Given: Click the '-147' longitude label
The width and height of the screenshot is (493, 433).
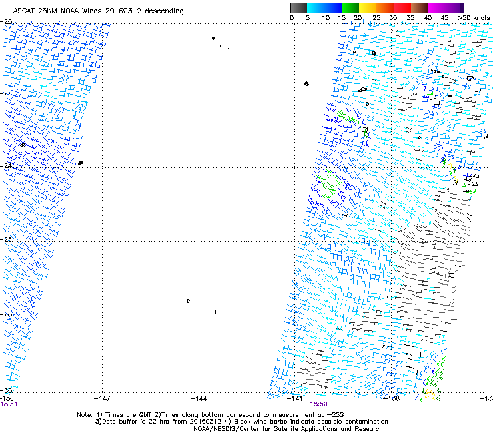Looking at the screenshot, I should point(102,398).
